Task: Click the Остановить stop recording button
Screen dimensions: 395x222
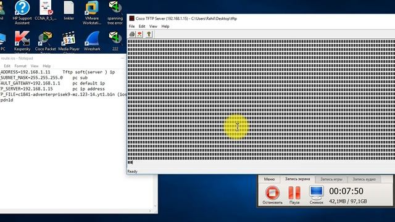Action: [x=272, y=195]
